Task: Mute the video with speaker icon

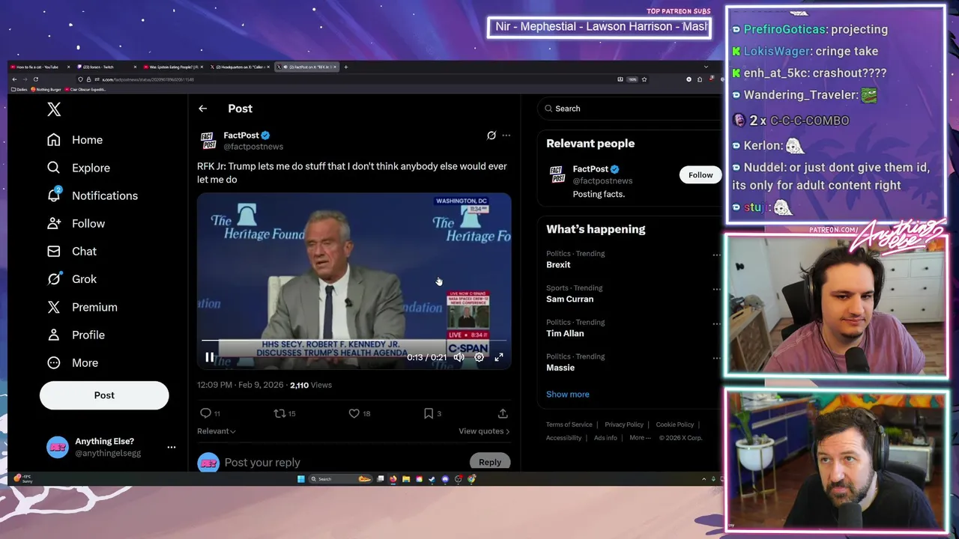Action: (x=459, y=357)
